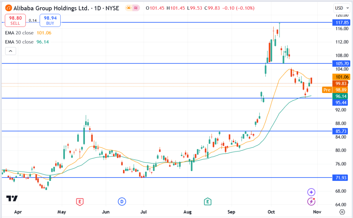Click the 76.00 price axis value
Viewport: 353px width, 218px height.
(x=342, y=164)
